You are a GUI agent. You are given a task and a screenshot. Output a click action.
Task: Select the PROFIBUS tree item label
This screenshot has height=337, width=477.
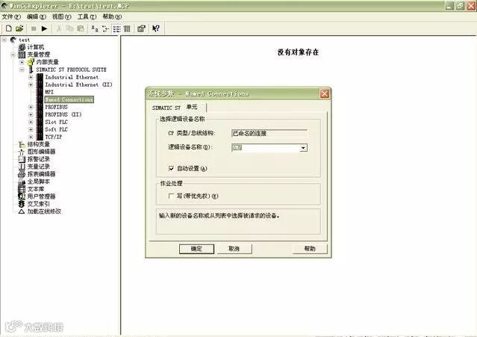pyautogui.click(x=56, y=107)
